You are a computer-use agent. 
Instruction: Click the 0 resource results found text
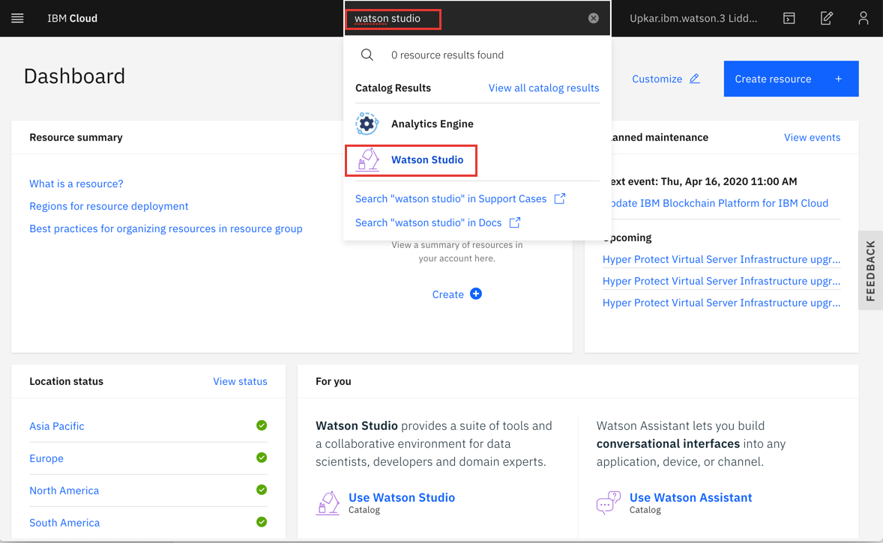point(447,55)
